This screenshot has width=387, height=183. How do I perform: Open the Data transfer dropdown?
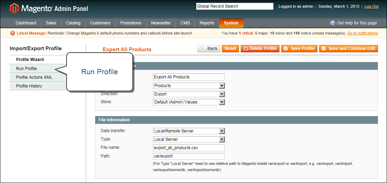(x=189, y=131)
